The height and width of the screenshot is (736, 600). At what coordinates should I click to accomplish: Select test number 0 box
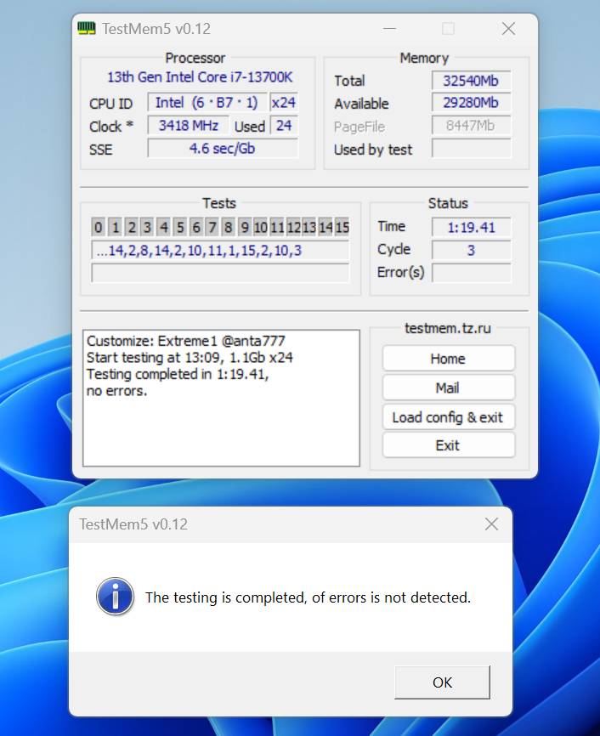[98, 227]
